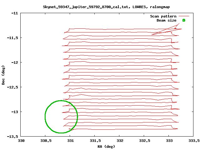Click the 330.5 x-axis tick label
Screen dimensions: 200x150
pos(46,141)
